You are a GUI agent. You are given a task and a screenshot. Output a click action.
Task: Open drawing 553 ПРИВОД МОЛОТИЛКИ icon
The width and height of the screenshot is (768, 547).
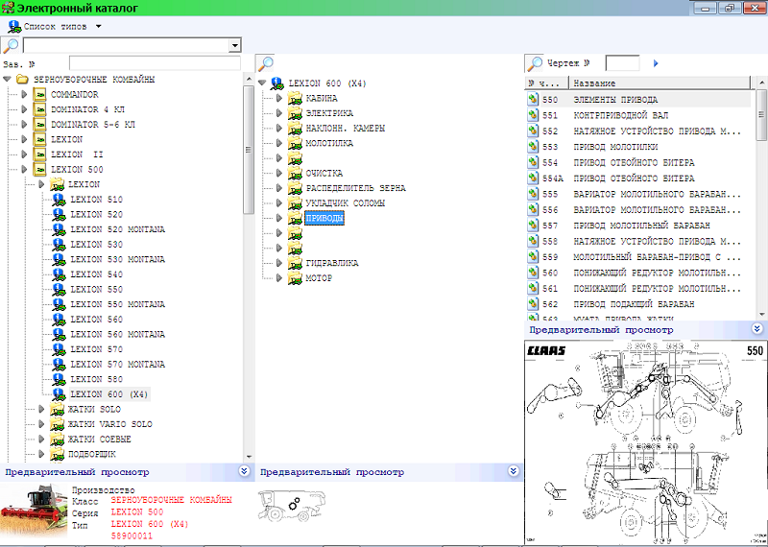pyautogui.click(x=533, y=147)
